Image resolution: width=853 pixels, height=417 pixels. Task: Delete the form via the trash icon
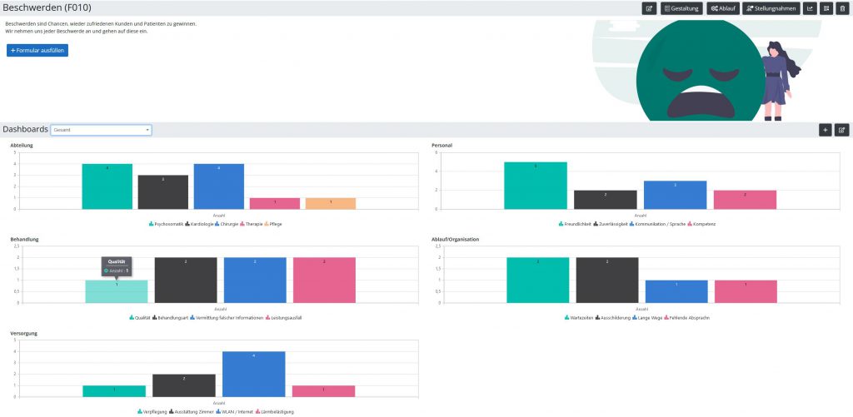coord(843,8)
